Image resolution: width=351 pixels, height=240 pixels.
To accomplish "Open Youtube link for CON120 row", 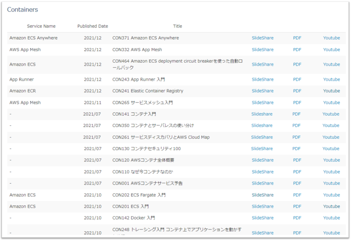I will (331, 160).
